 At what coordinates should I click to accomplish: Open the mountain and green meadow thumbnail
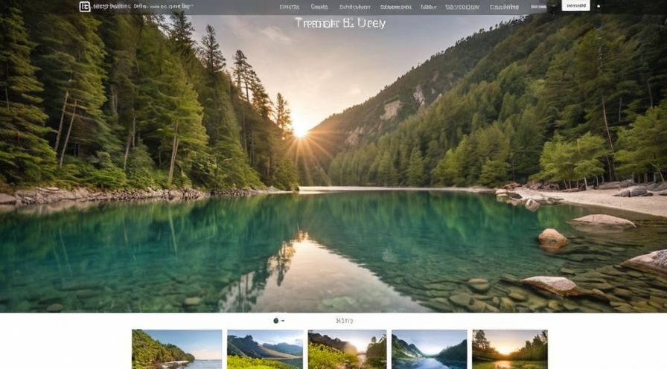264,349
